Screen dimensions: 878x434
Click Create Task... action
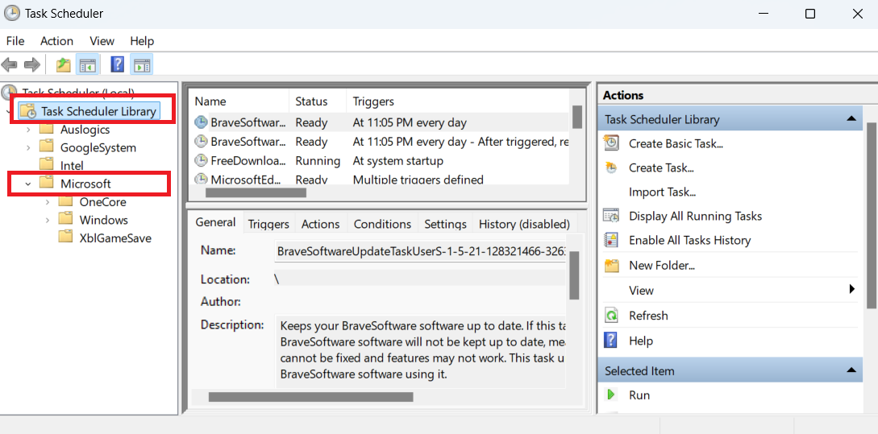click(661, 167)
